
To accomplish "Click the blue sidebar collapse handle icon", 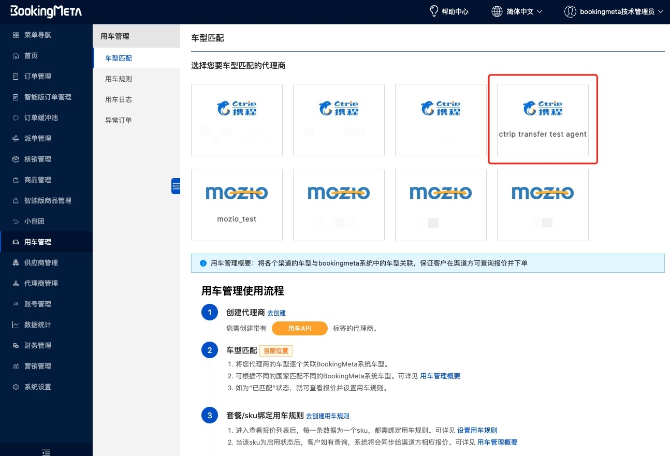I will coord(176,186).
